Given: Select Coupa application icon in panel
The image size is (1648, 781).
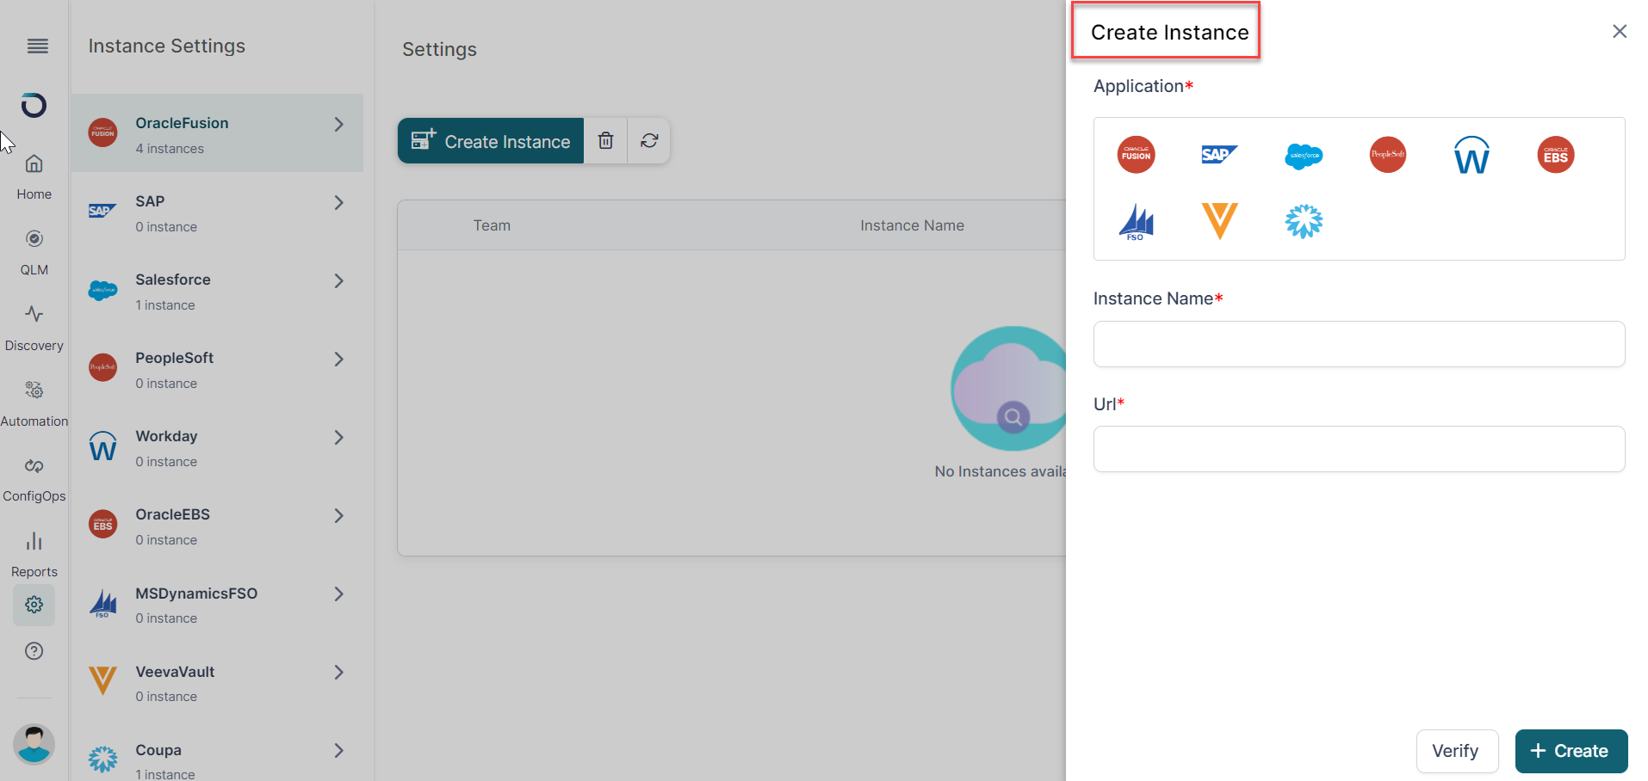Looking at the screenshot, I should coord(1304,221).
